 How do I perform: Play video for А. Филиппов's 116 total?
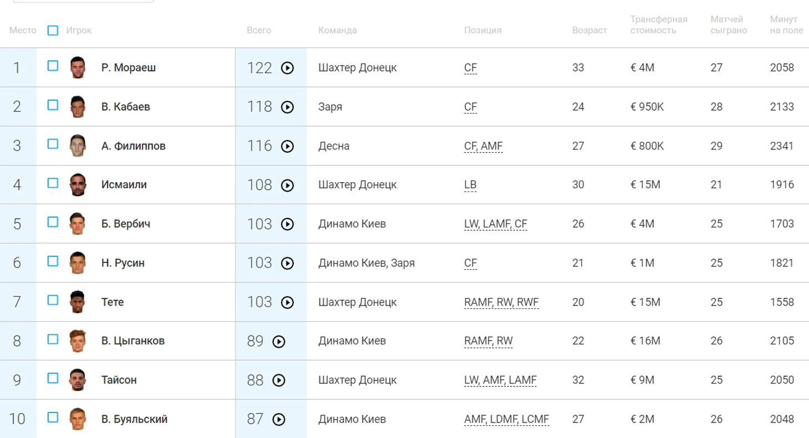tap(287, 146)
